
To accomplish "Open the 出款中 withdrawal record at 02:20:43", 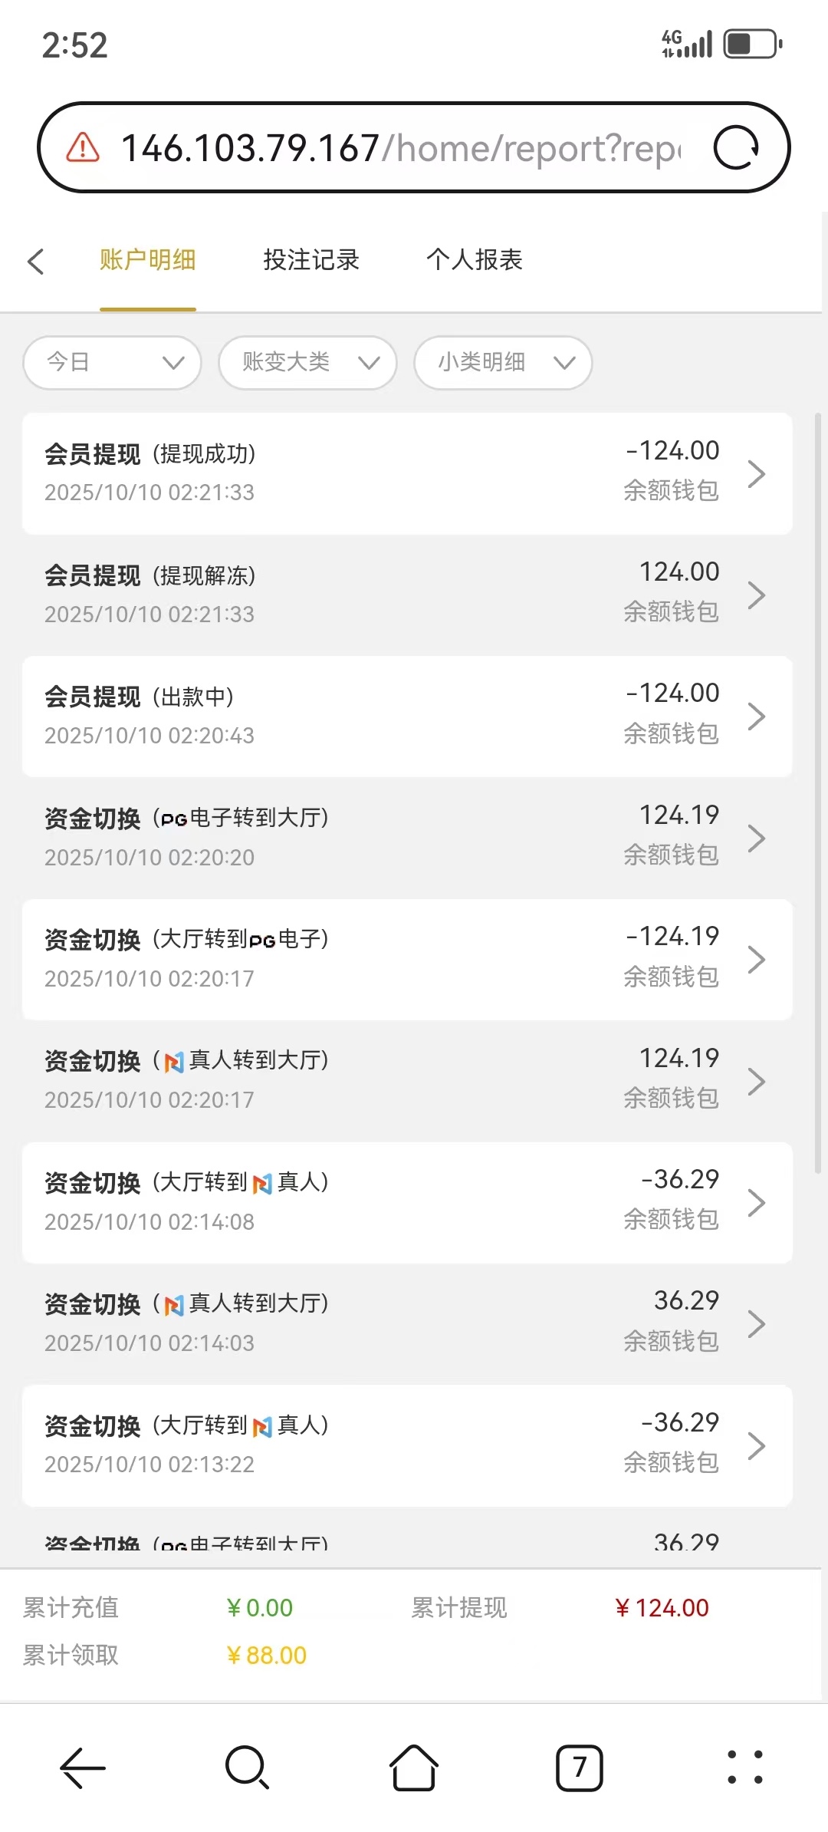I will (406, 716).
